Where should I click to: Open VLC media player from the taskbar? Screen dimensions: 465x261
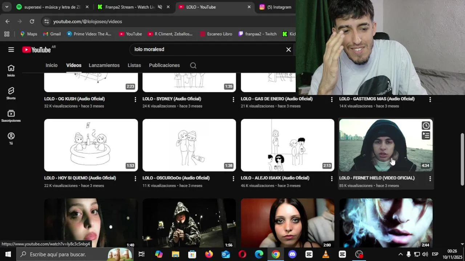tap(326, 254)
